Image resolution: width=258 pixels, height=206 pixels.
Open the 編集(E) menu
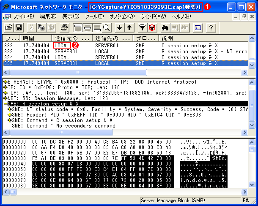tap(48, 16)
